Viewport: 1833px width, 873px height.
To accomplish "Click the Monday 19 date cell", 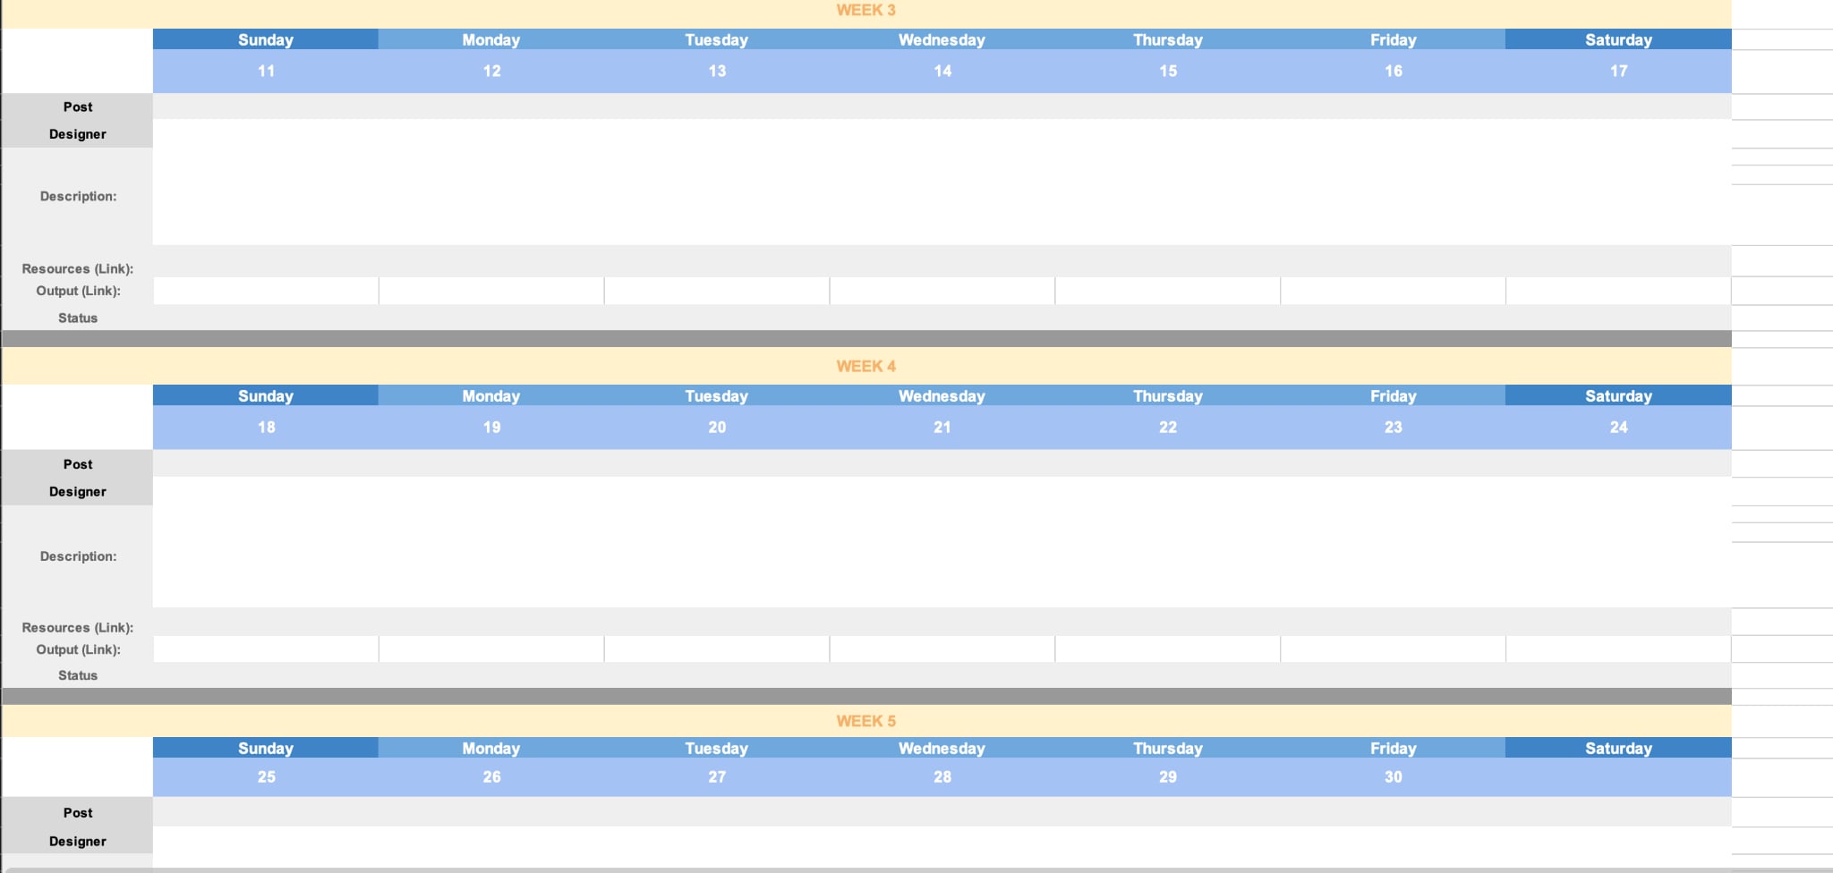I will tap(491, 428).
